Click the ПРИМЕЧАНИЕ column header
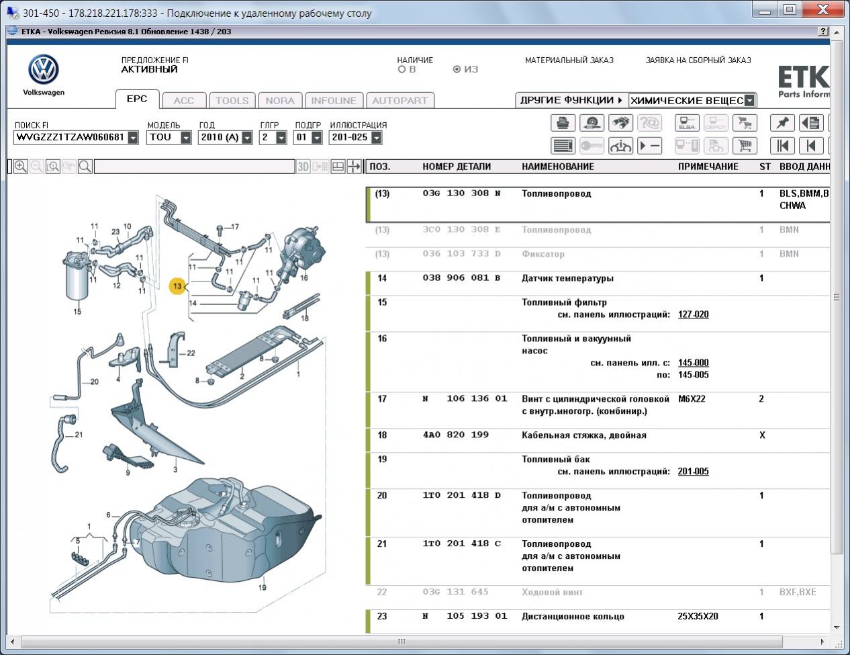850x655 pixels. (x=708, y=167)
